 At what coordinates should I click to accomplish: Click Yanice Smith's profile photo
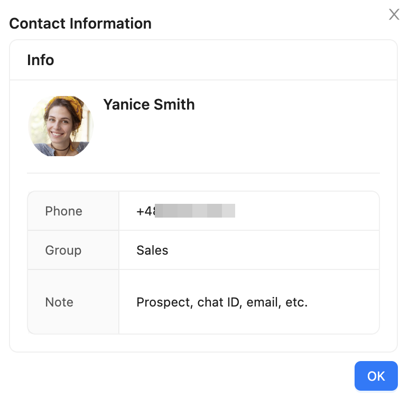[x=61, y=126]
